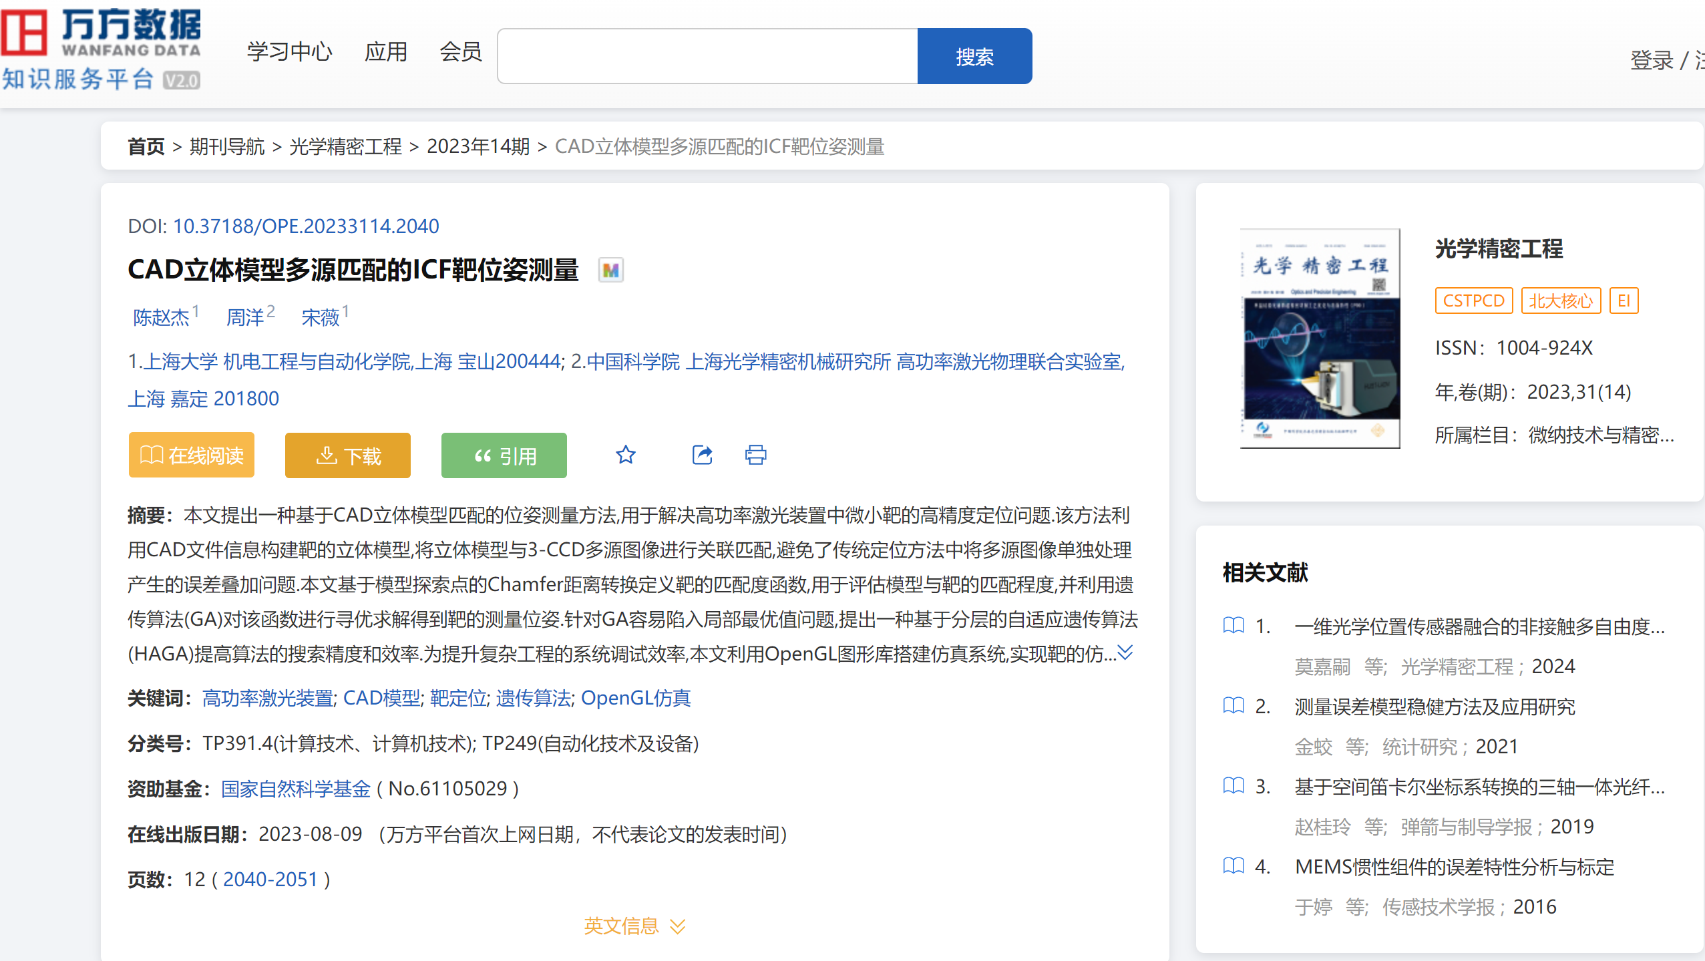Image resolution: width=1705 pixels, height=961 pixels.
Task: Open related article 一维光学位置传感器融合的非接触多自由度...
Action: pos(1479,626)
